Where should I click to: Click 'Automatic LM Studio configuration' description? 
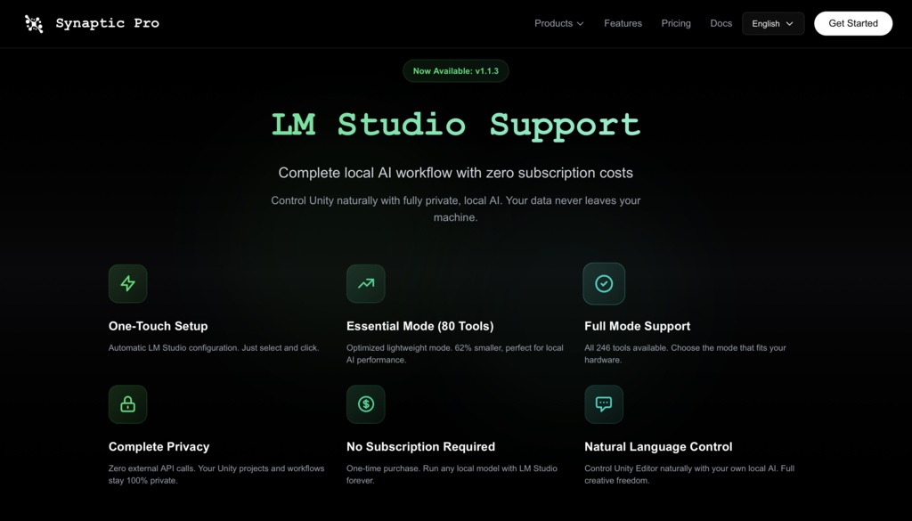214,347
